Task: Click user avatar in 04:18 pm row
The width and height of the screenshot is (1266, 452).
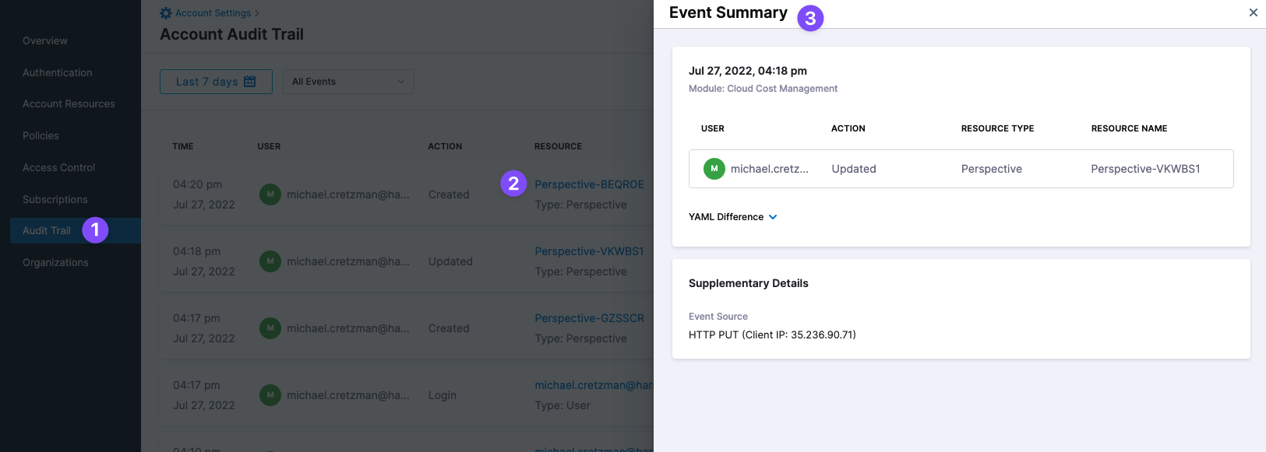Action: coord(270,261)
